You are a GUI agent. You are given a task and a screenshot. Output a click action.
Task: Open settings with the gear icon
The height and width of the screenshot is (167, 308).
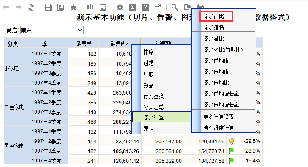[120, 8]
